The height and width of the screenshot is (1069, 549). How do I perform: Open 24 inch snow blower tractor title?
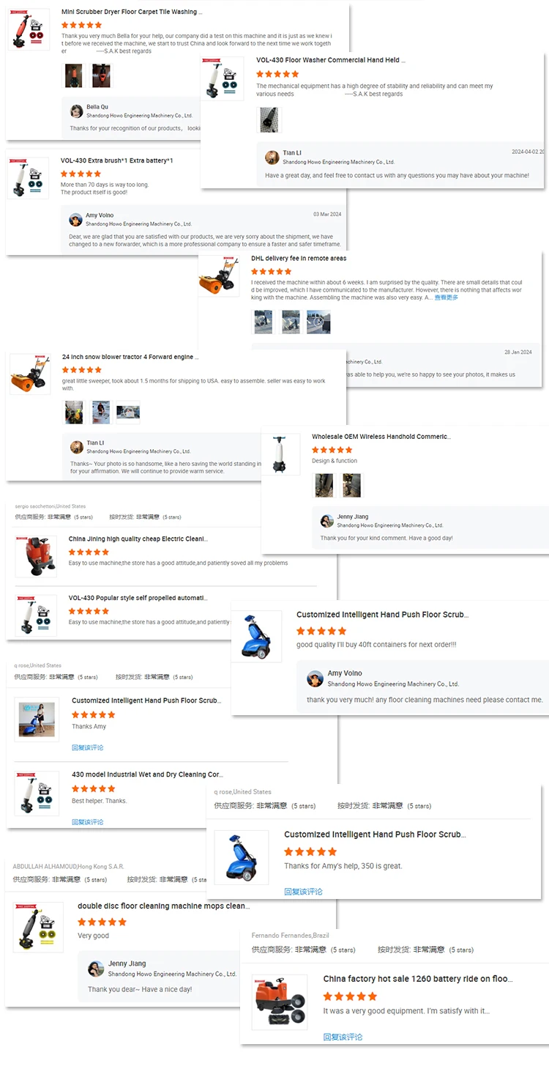pos(130,357)
